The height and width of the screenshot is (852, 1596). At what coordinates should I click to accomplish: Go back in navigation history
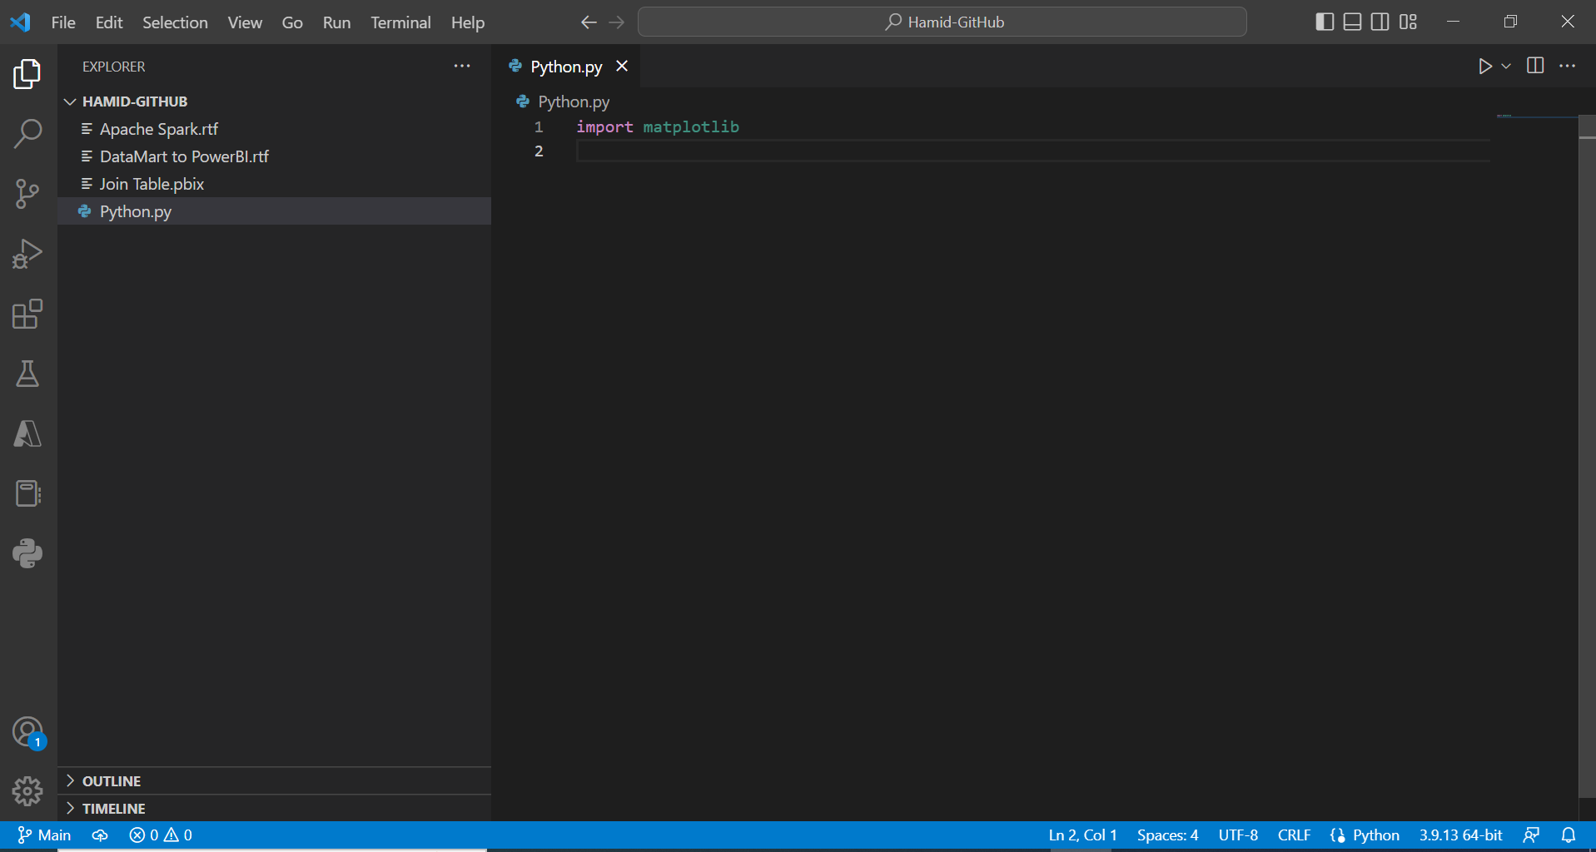589,22
